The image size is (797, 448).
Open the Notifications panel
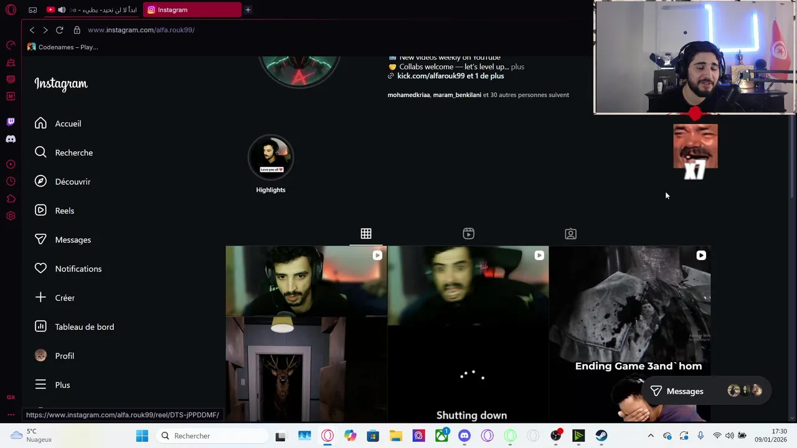pos(67,269)
